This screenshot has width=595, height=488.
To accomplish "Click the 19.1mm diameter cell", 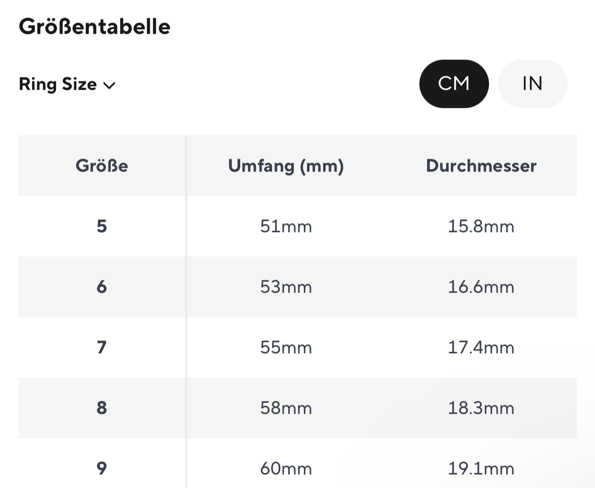I will 481,469.
